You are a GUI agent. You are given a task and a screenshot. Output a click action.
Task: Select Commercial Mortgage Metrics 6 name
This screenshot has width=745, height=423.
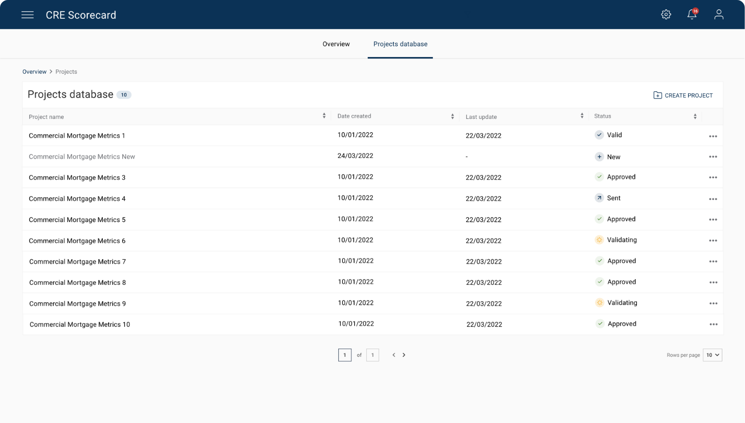pyautogui.click(x=77, y=241)
